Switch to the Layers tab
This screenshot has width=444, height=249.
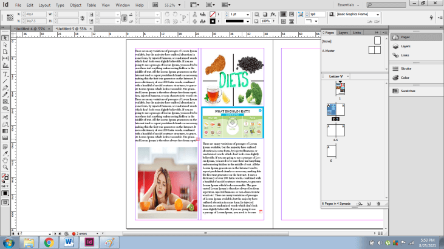(343, 32)
